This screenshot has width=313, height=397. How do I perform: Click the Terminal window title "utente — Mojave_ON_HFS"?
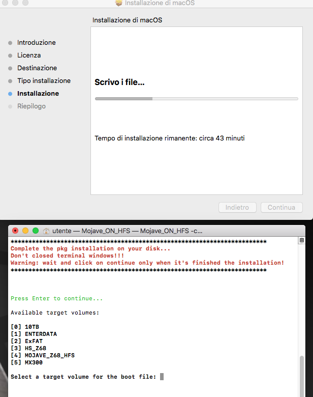[x=127, y=231]
